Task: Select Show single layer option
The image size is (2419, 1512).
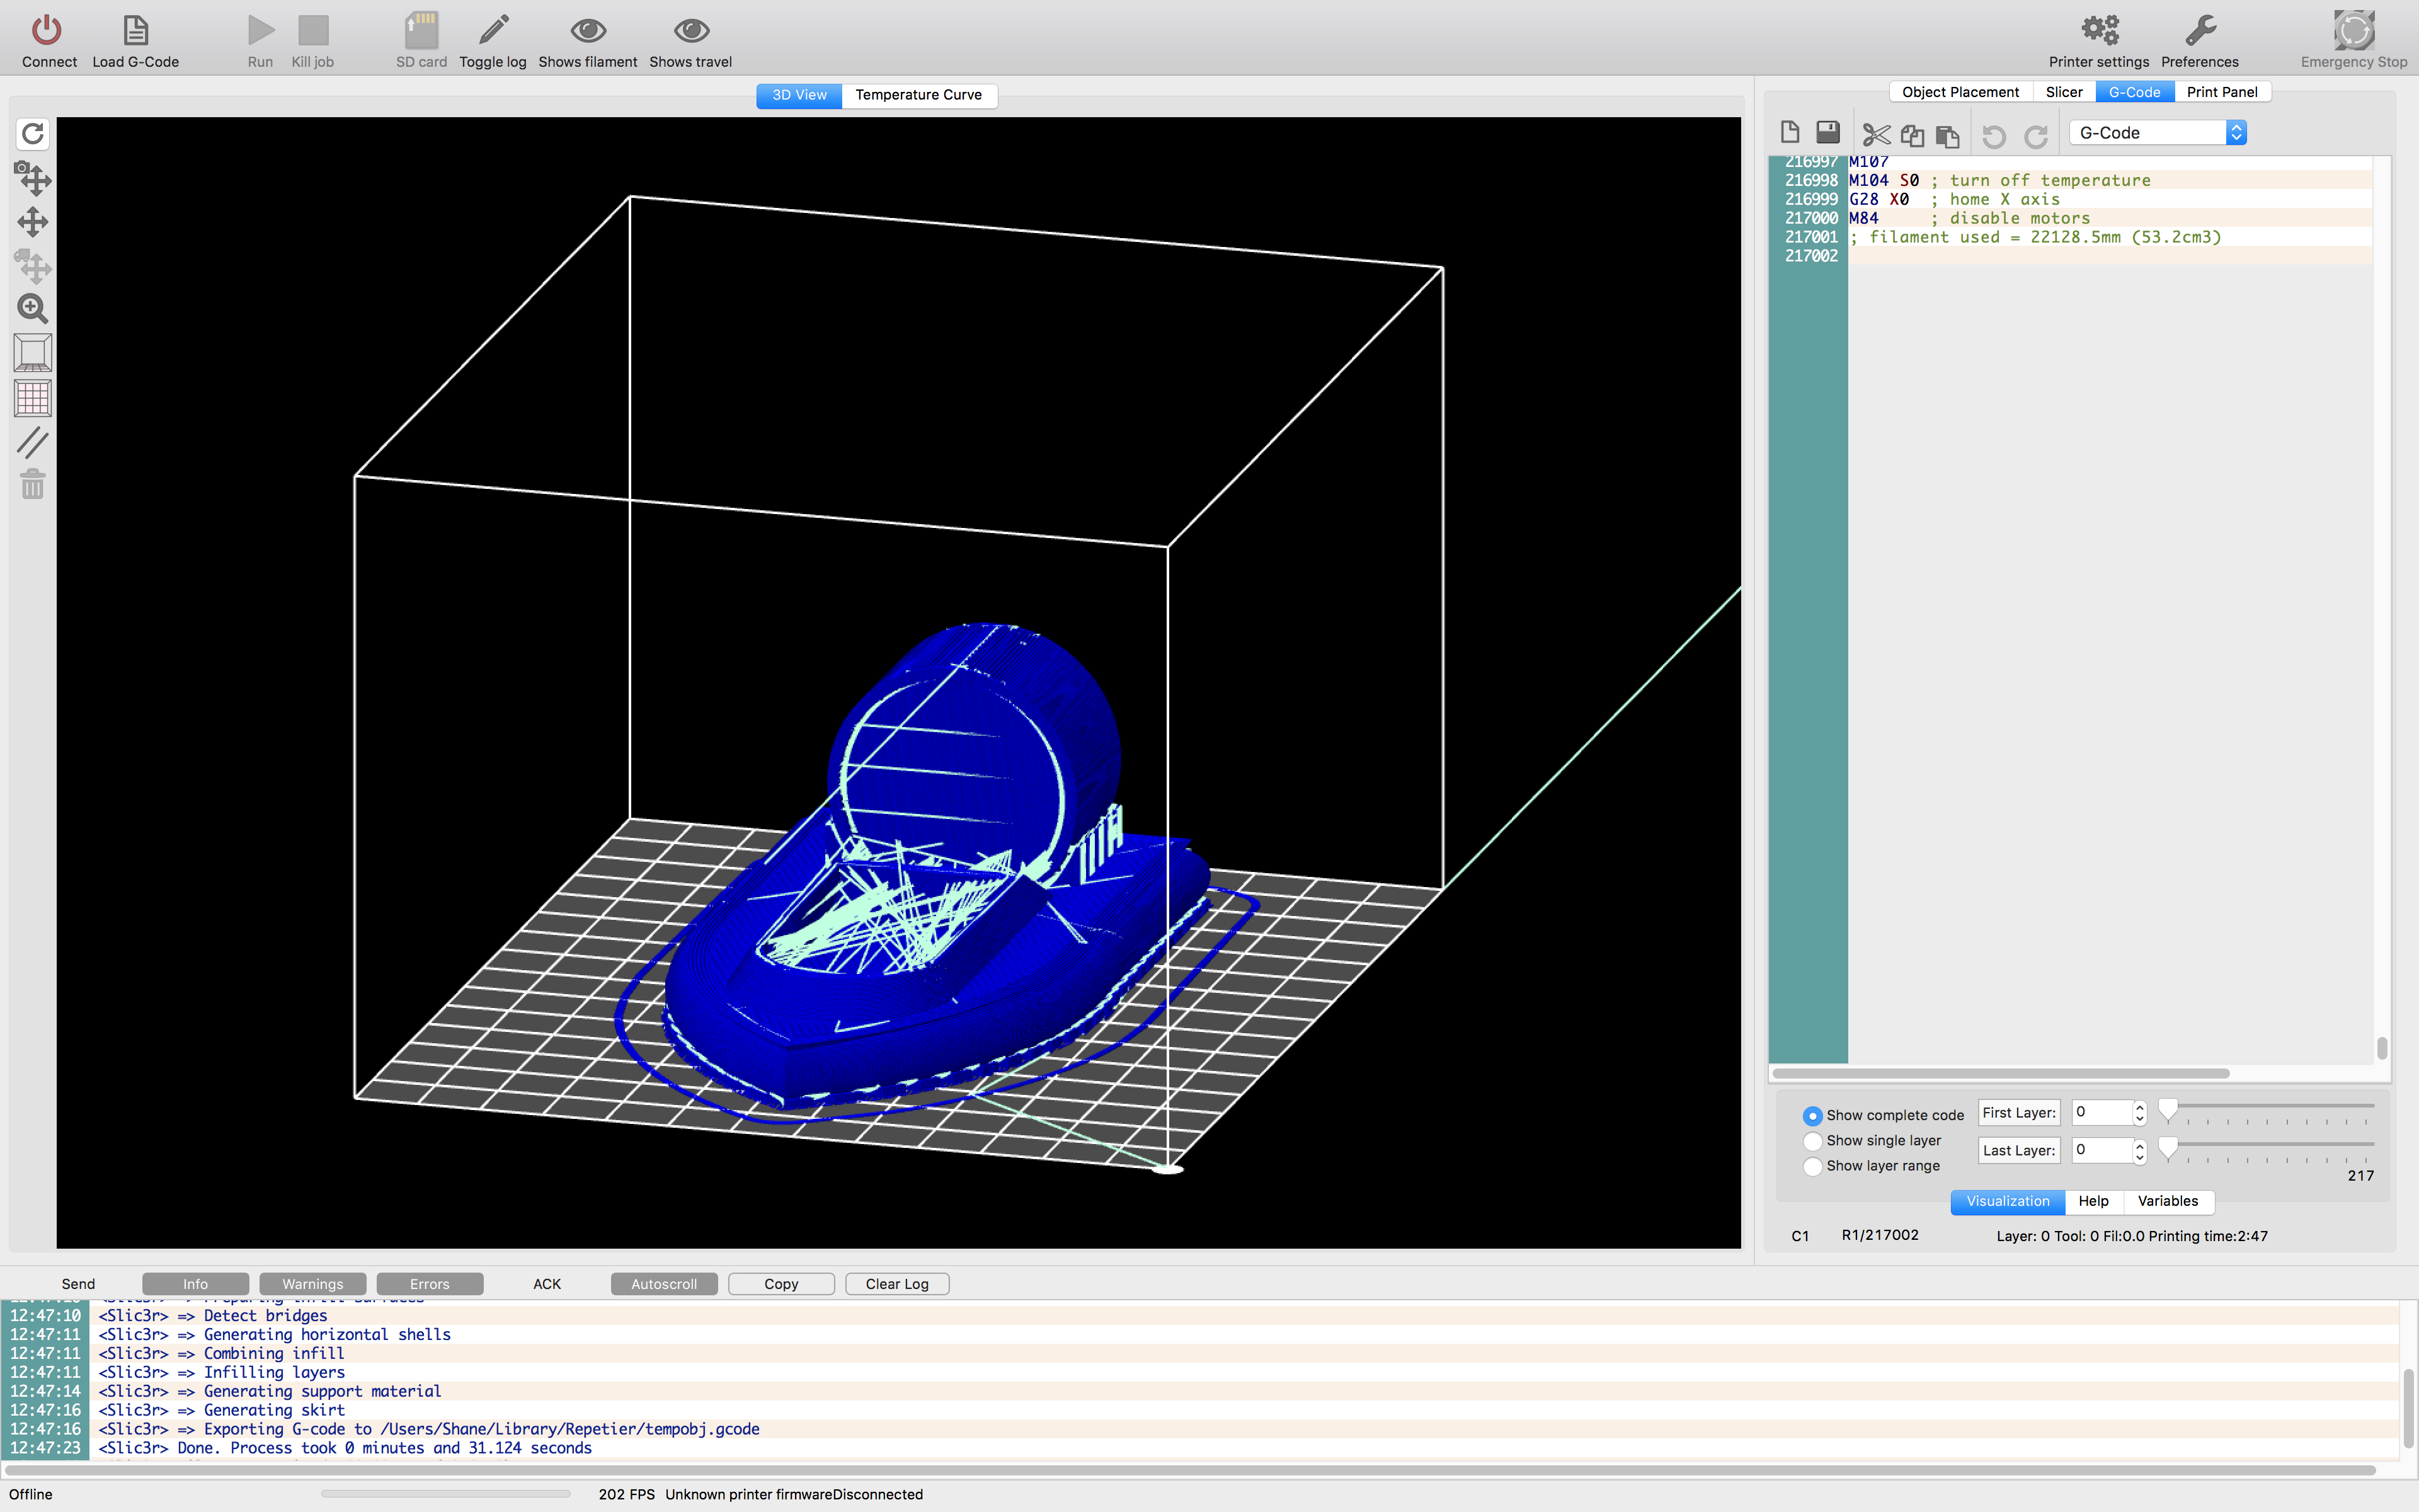Action: click(x=1812, y=1141)
